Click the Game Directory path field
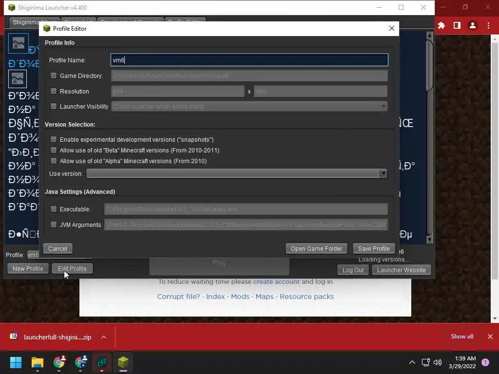The height and width of the screenshot is (374, 499). pos(249,75)
